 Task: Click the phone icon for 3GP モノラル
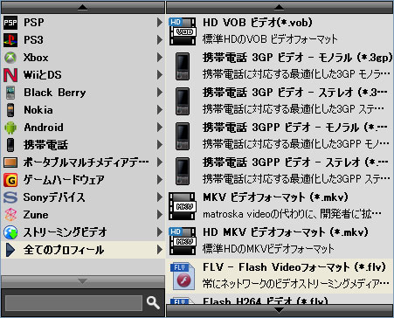(183, 66)
